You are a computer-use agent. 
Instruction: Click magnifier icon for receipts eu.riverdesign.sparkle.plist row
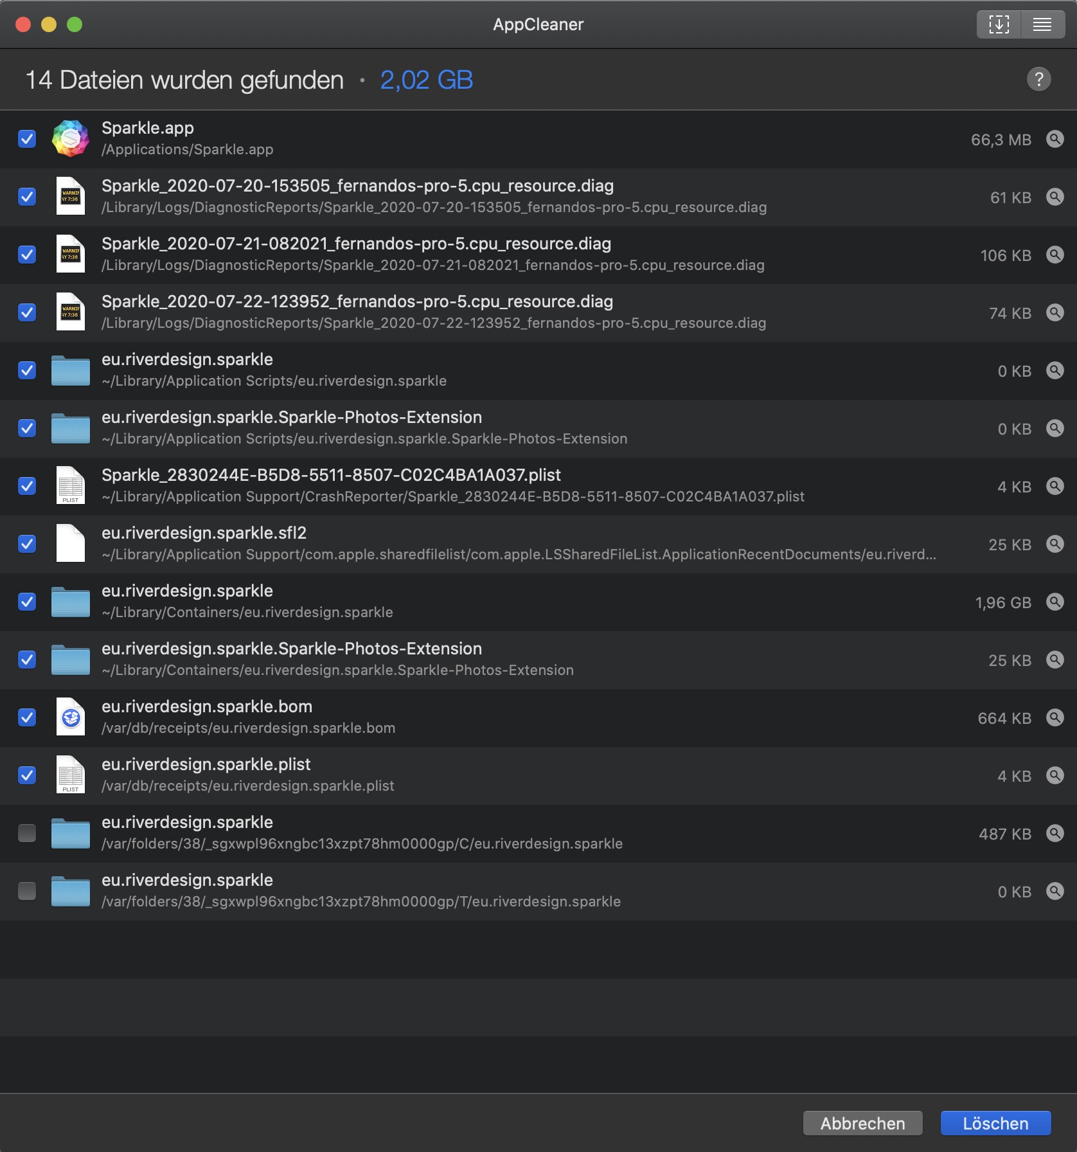pos(1055,775)
